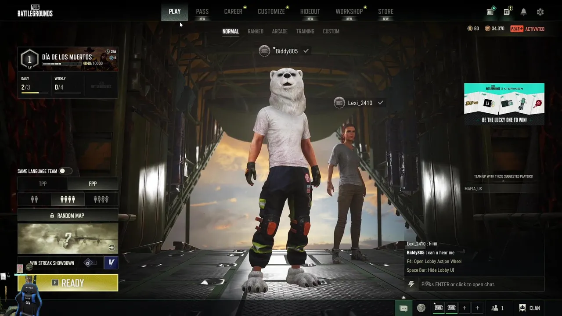Open the news icon with exclamation badge
562x316 pixels.
[x=507, y=12]
